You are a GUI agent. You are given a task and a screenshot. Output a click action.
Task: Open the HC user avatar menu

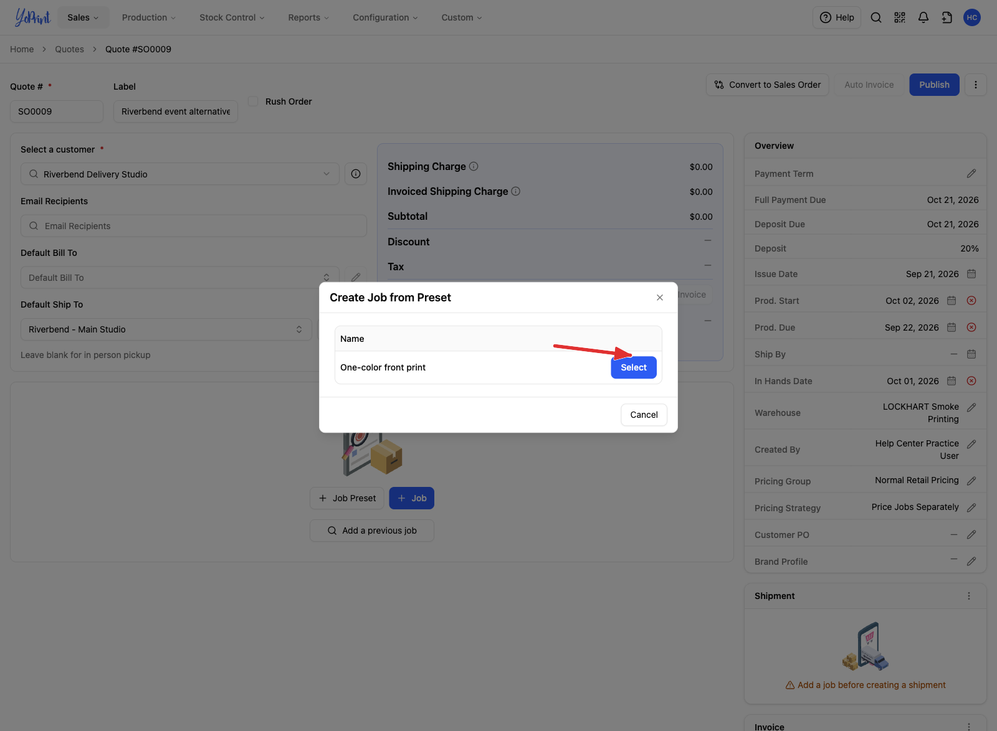971,17
